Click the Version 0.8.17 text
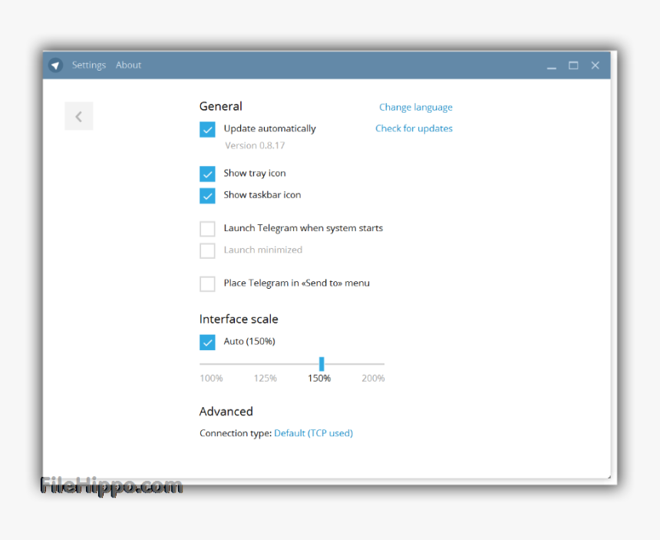This screenshot has height=540, width=660. (255, 145)
